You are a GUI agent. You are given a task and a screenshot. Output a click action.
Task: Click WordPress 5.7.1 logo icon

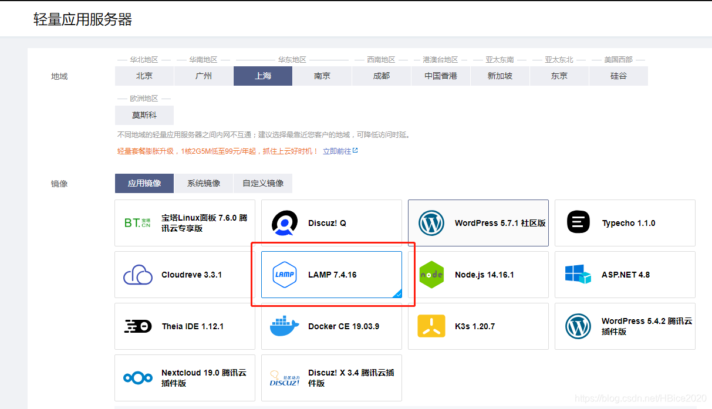(x=431, y=223)
